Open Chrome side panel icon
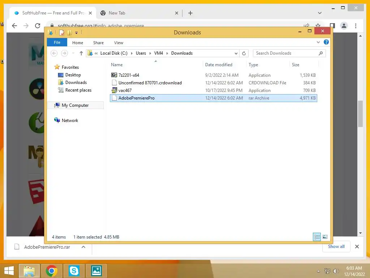Image resolution: width=370 pixels, height=278 pixels. point(332,26)
